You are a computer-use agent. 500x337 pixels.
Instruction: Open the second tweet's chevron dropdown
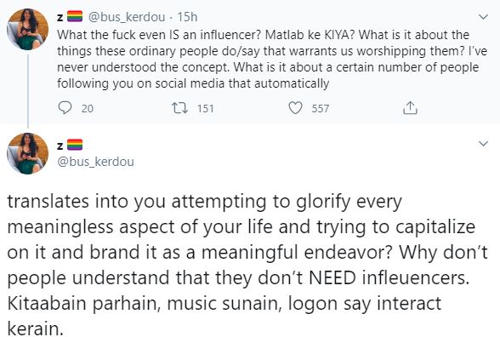(x=484, y=144)
